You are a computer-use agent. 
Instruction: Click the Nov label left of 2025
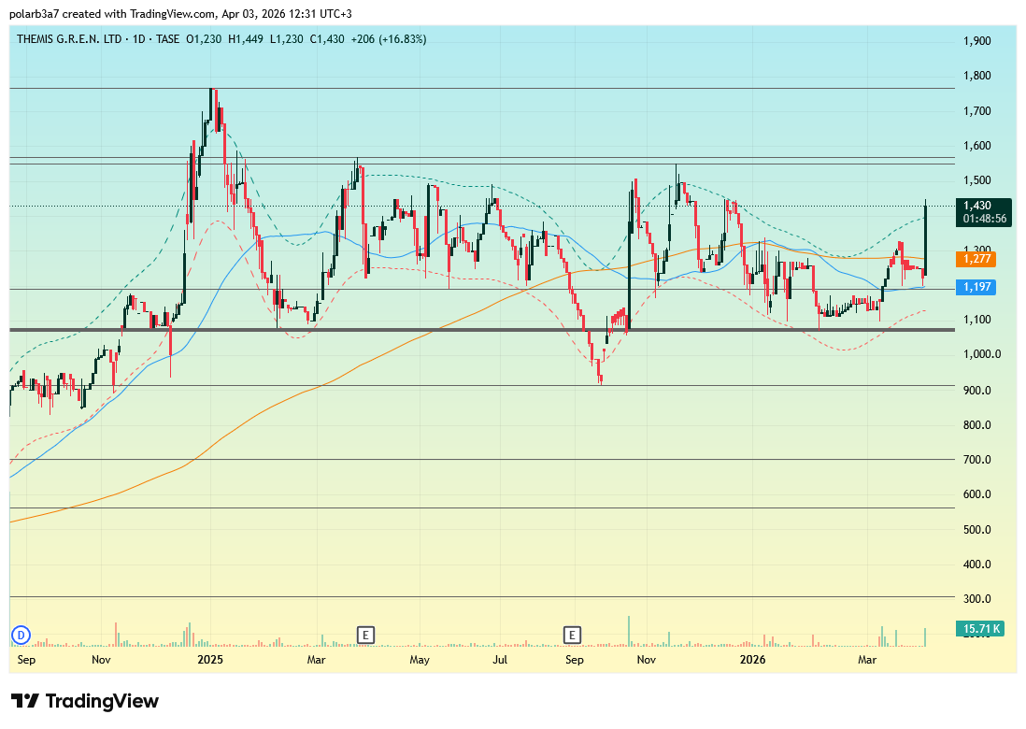(102, 660)
